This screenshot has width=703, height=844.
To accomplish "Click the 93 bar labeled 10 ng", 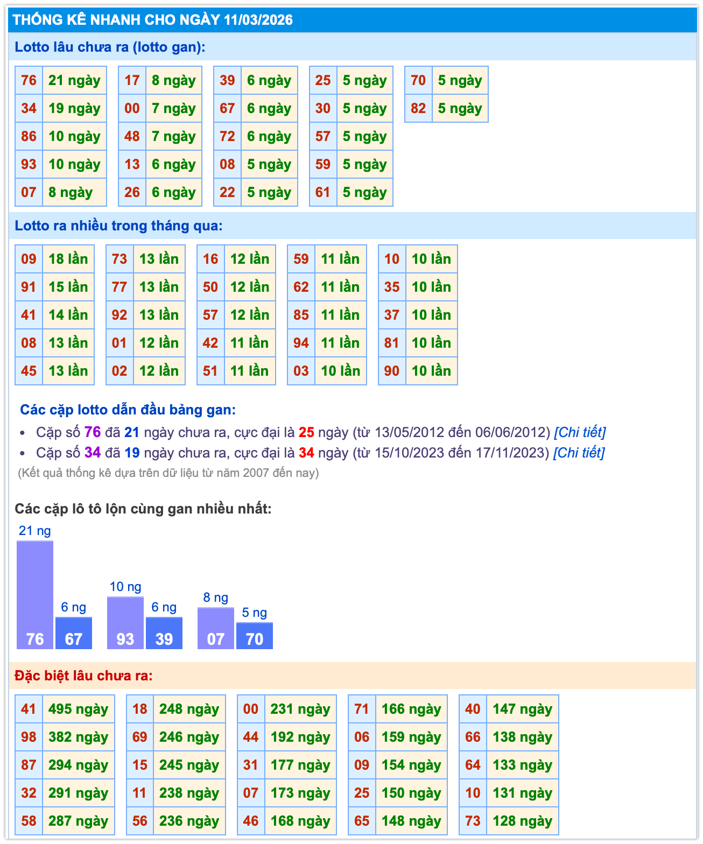I will [x=125, y=623].
